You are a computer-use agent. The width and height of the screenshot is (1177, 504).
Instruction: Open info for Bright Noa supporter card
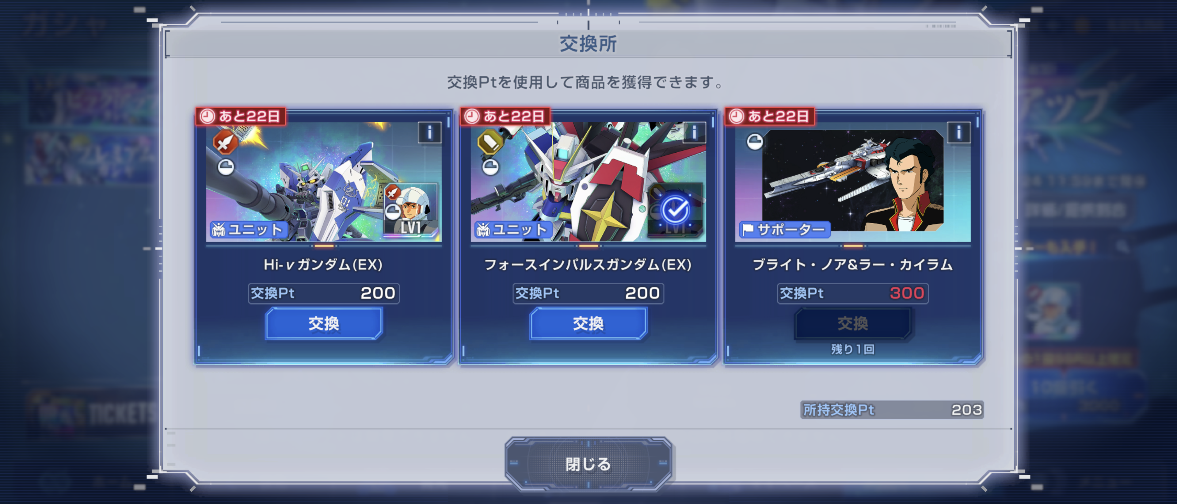[x=958, y=133]
